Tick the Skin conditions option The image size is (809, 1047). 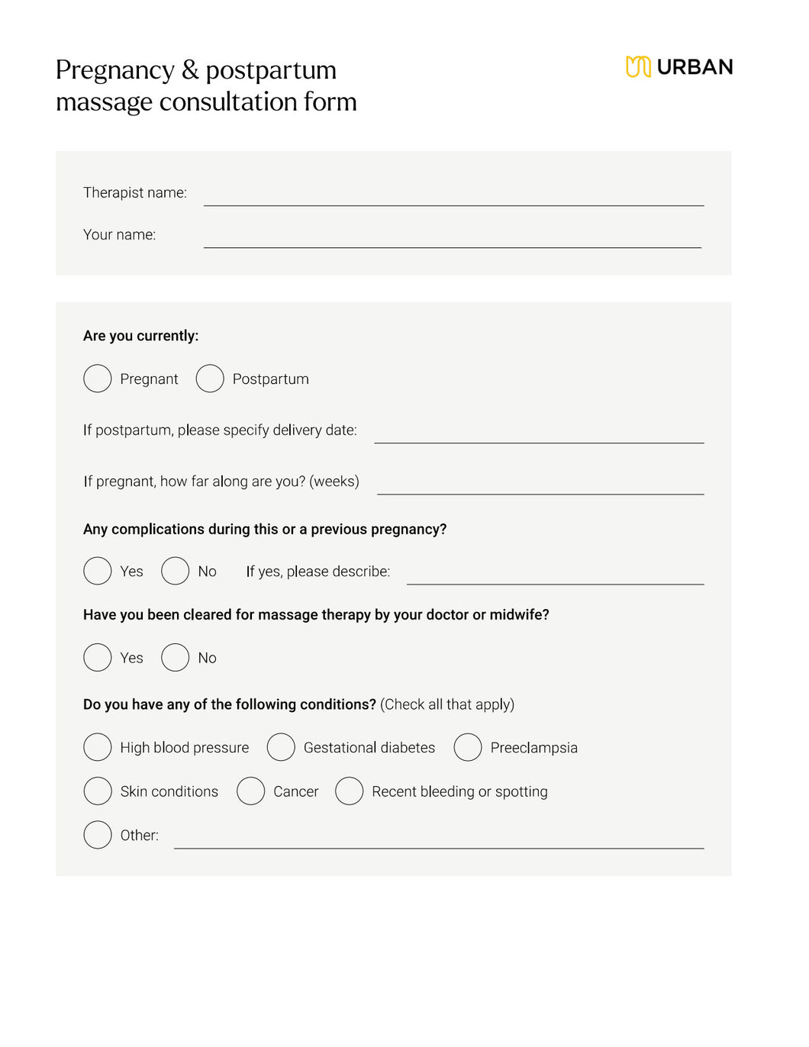point(98,791)
